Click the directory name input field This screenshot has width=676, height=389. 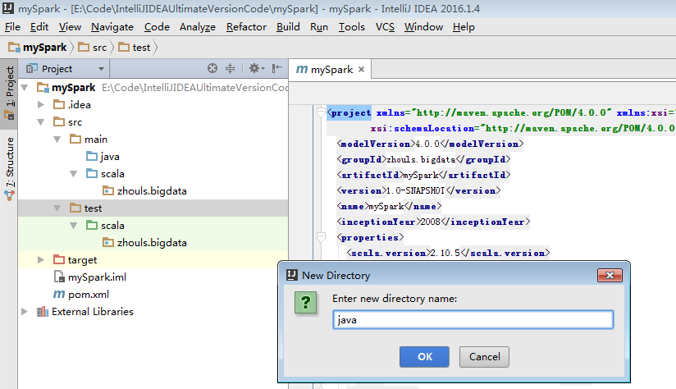[x=473, y=319]
